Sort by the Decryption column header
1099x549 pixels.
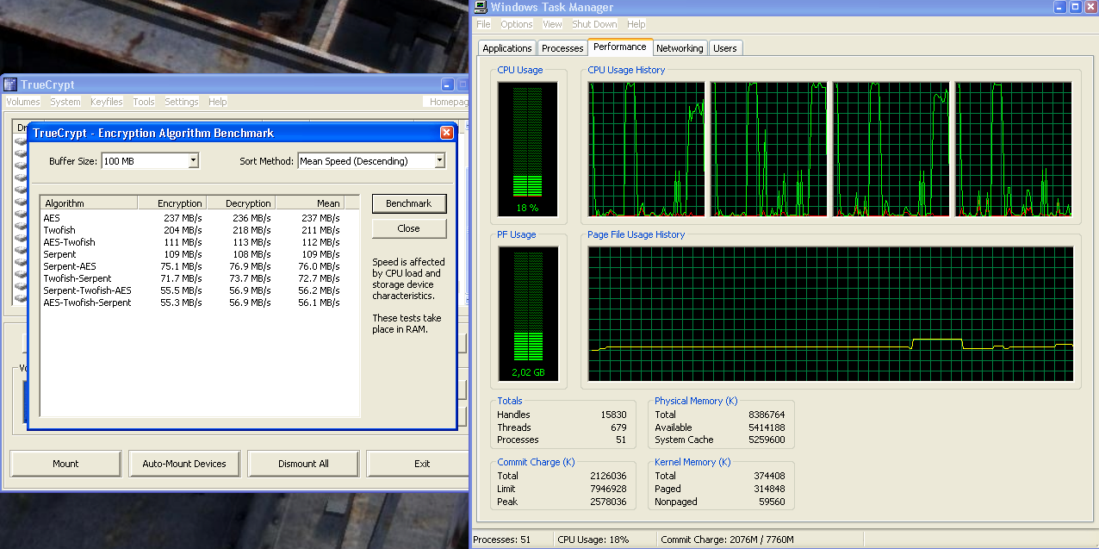[241, 203]
